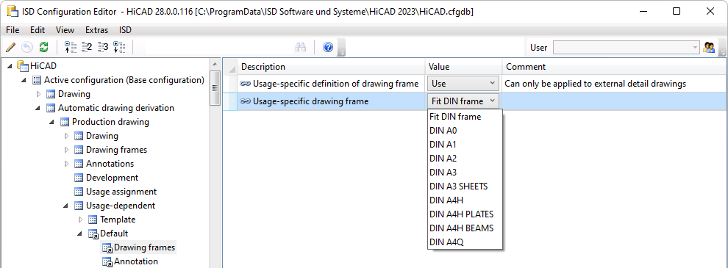
Task: Click the green refresh icon
Action: pyautogui.click(x=43, y=47)
